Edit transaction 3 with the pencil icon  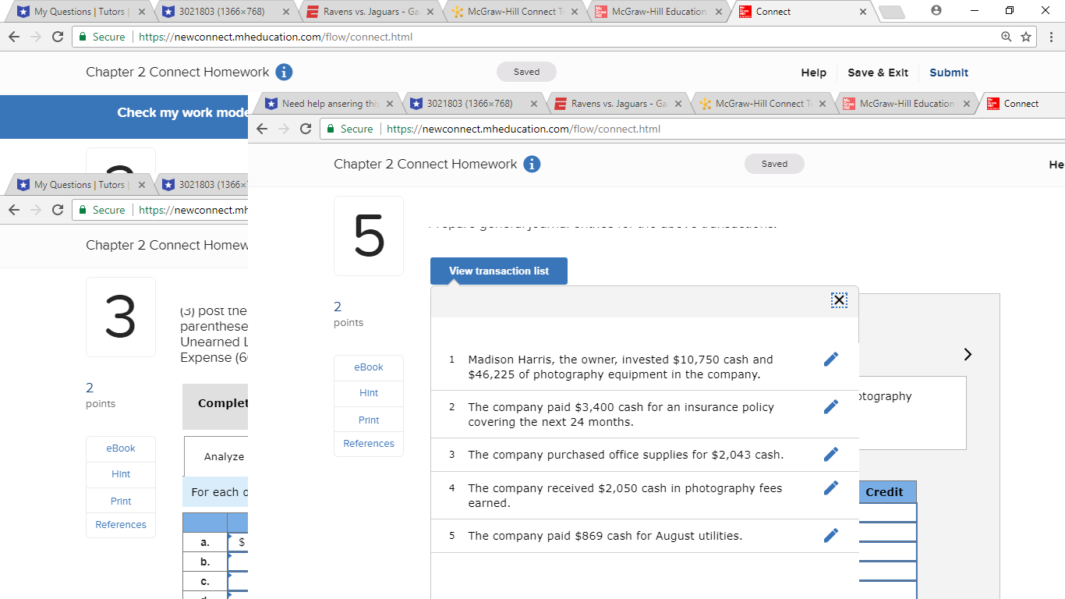[831, 453]
